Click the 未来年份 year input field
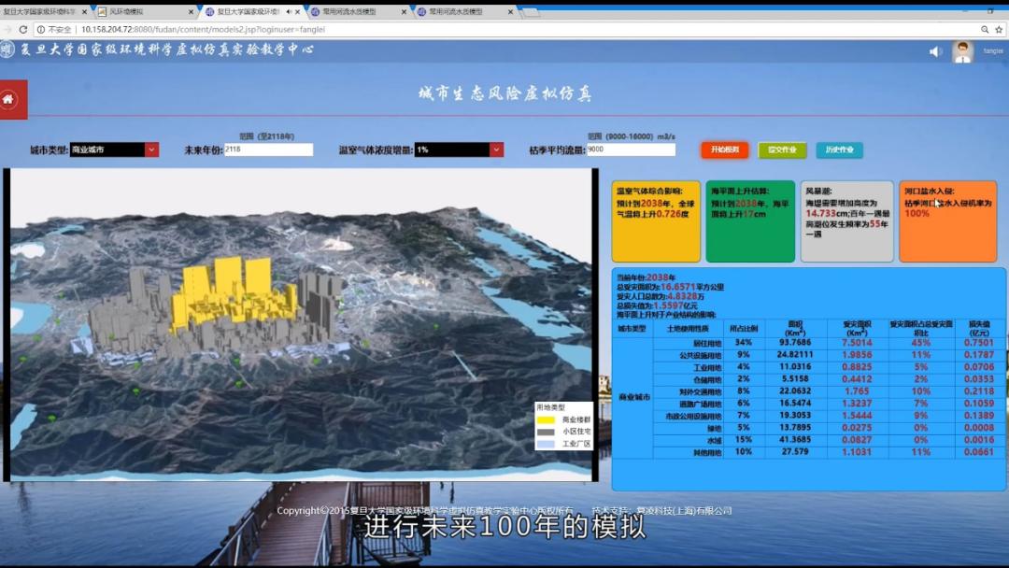 click(x=267, y=149)
